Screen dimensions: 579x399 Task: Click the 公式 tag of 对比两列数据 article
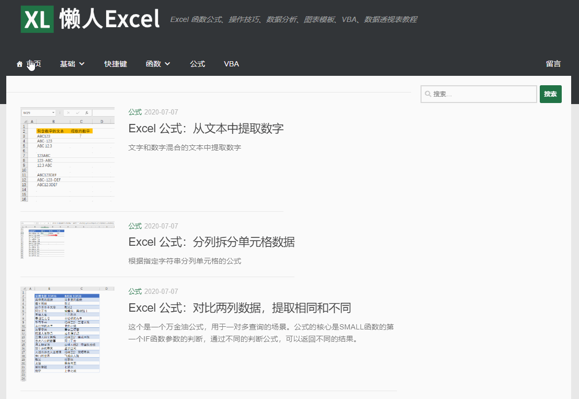point(134,291)
